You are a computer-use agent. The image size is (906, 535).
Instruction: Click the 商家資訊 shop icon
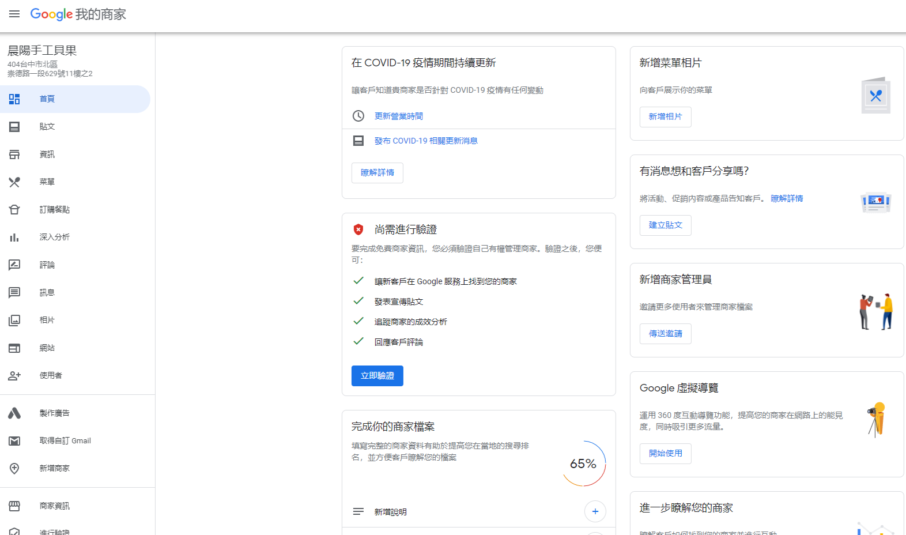tap(14, 506)
